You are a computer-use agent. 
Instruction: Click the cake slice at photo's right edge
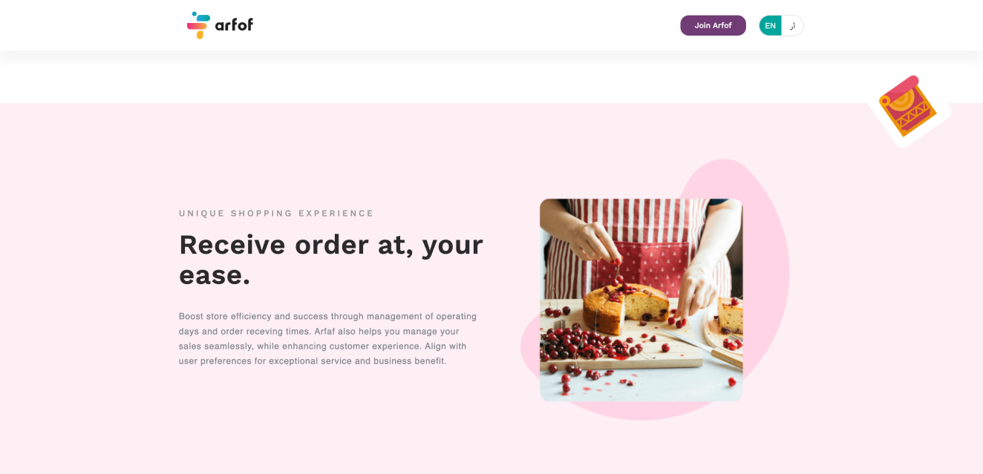(730, 315)
